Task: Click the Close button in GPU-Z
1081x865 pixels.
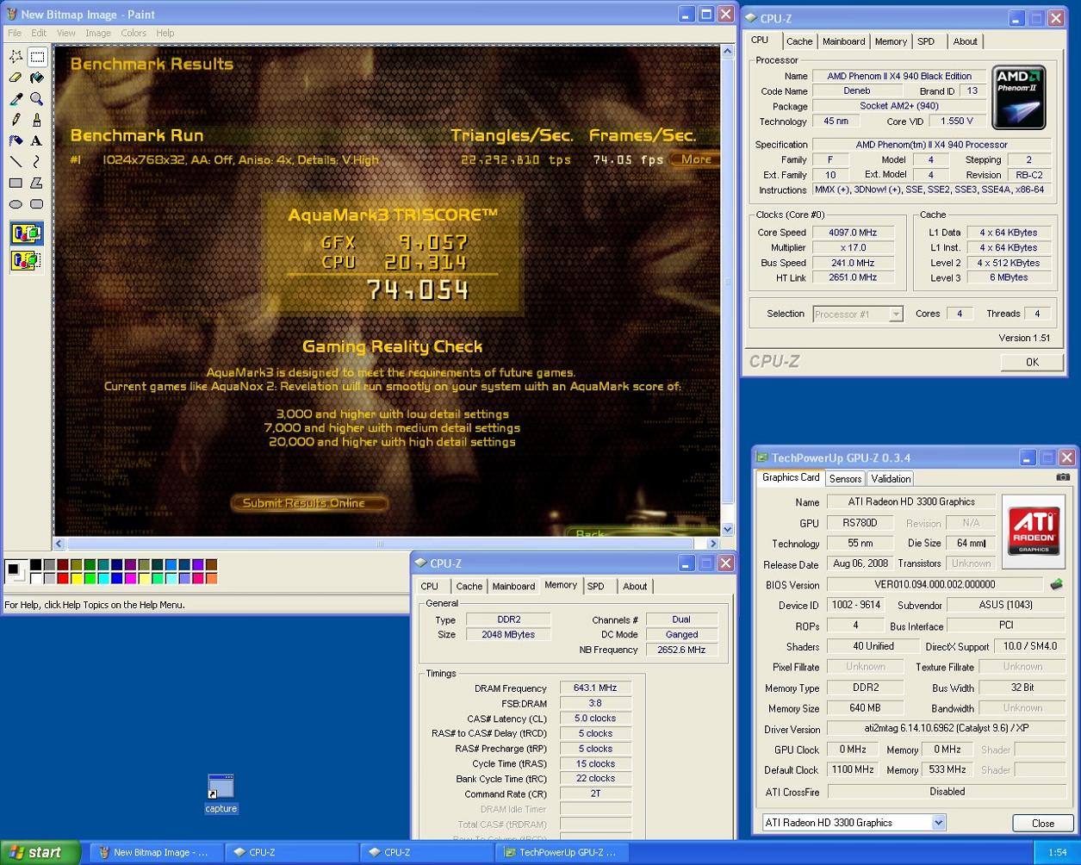Action: 1043,823
